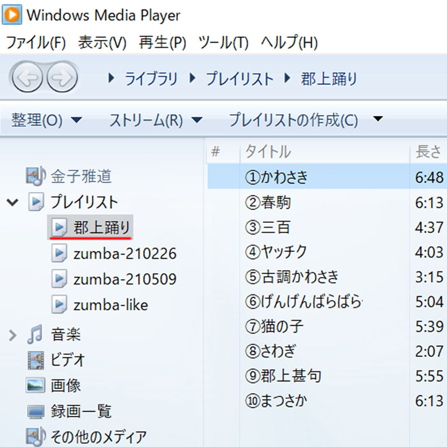
Task: Select the zumba-like playlist
Action: click(x=111, y=305)
